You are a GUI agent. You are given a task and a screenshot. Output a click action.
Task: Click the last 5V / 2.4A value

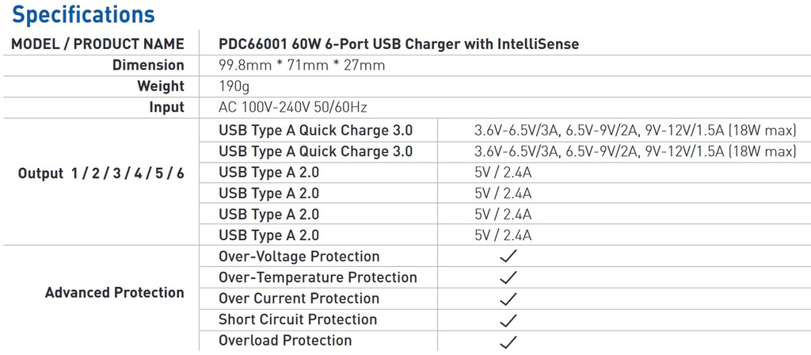point(503,235)
